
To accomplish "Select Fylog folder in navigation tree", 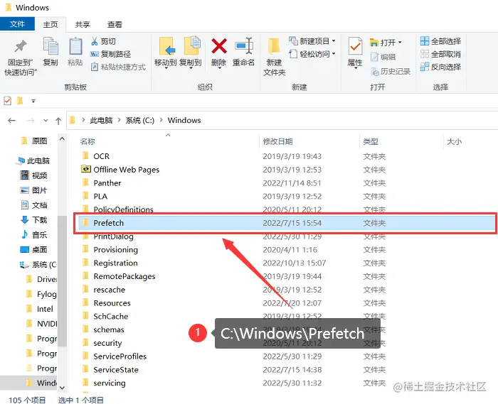I will 41,294.
